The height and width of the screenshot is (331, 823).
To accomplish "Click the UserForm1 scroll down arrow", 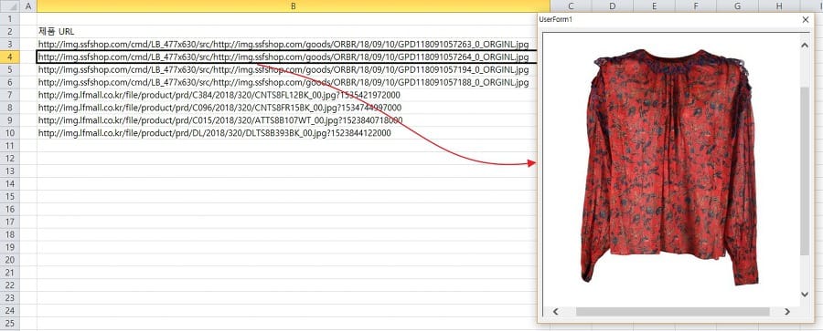I will [x=805, y=295].
